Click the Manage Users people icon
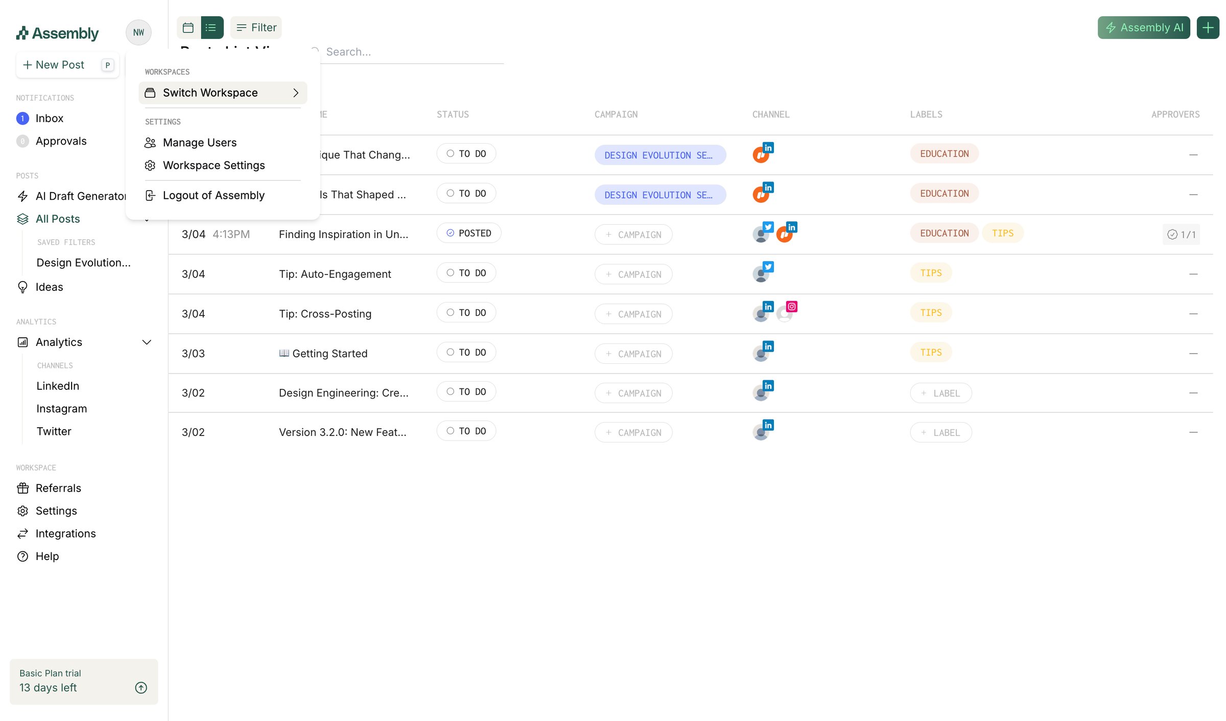The image size is (1226, 721). click(x=150, y=143)
